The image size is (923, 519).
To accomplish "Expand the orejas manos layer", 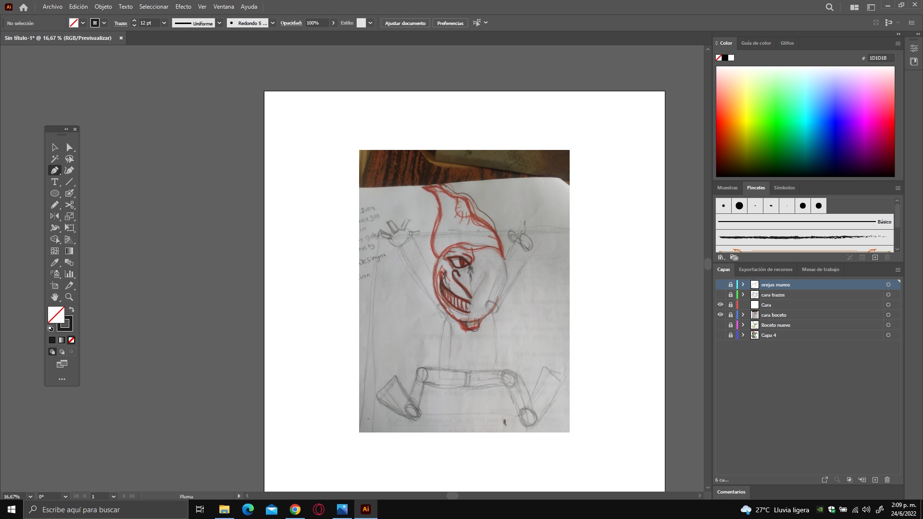I will pos(743,285).
